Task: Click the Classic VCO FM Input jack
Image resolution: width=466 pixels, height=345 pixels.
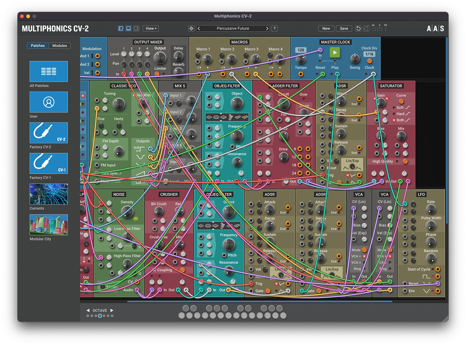Action: click(97, 165)
